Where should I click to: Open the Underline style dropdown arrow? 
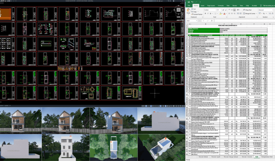tap(212, 13)
